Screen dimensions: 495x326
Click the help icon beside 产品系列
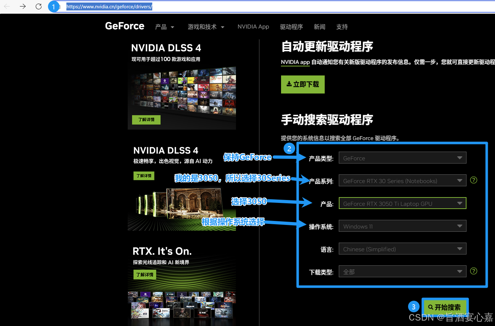tap(474, 180)
